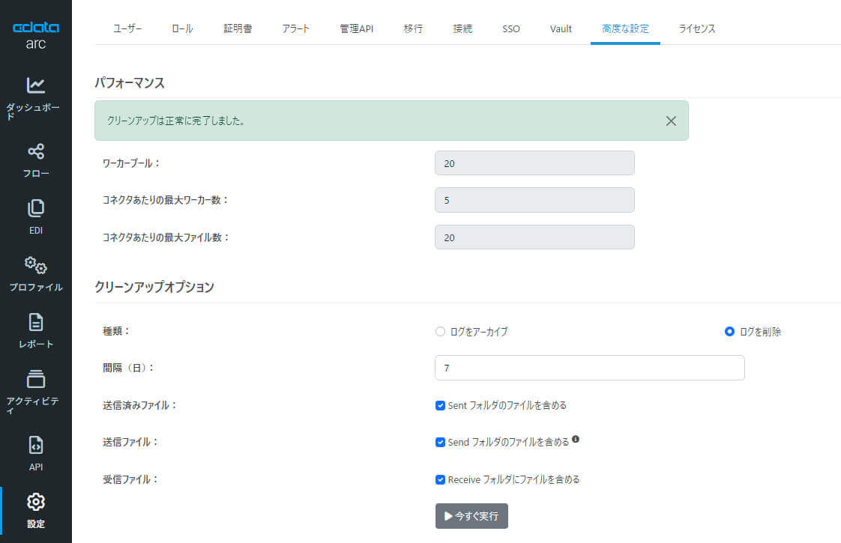Click the クリーンアップオプション section heading
The width and height of the screenshot is (841, 543).
pyautogui.click(x=154, y=287)
